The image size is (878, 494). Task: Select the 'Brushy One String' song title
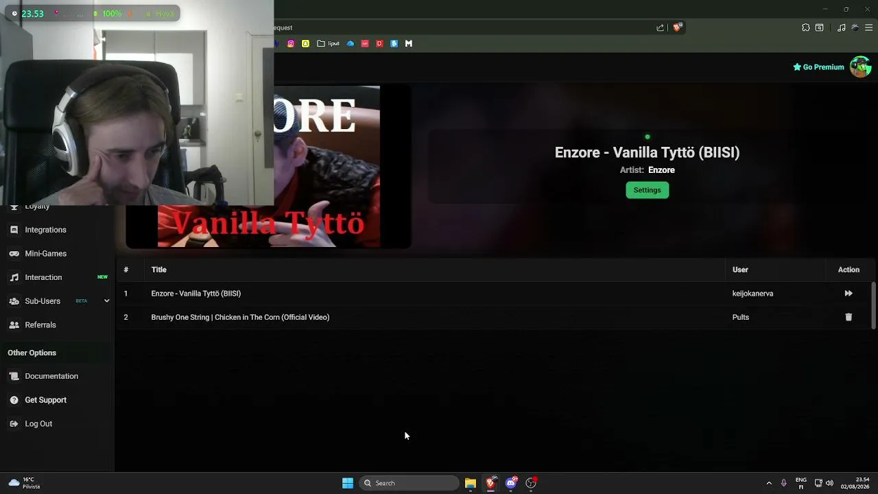(240, 317)
